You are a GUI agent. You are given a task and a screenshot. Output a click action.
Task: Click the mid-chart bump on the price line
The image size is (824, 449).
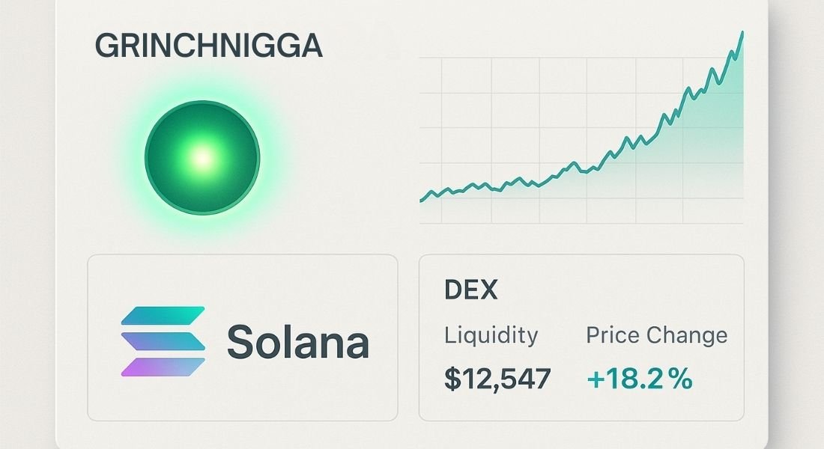click(574, 163)
